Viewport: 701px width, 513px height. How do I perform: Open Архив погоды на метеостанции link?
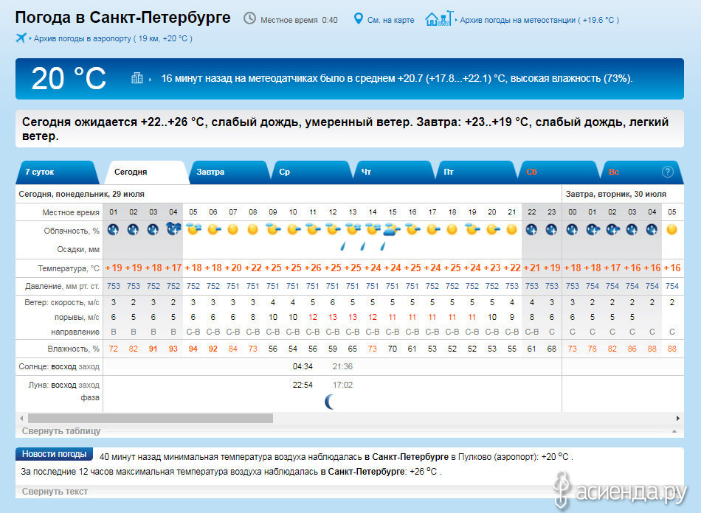pyautogui.click(x=539, y=20)
